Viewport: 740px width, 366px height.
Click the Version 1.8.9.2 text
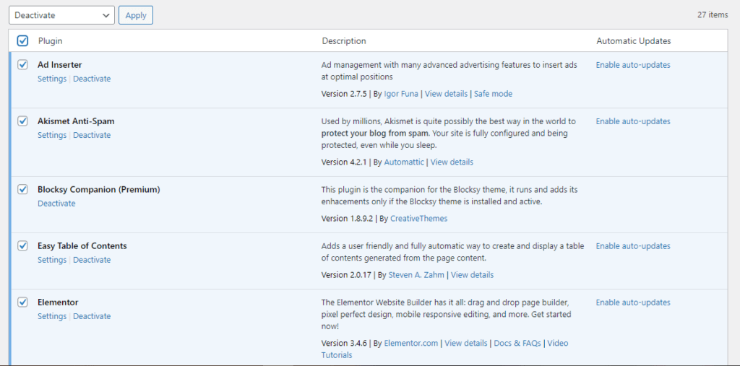(x=347, y=219)
